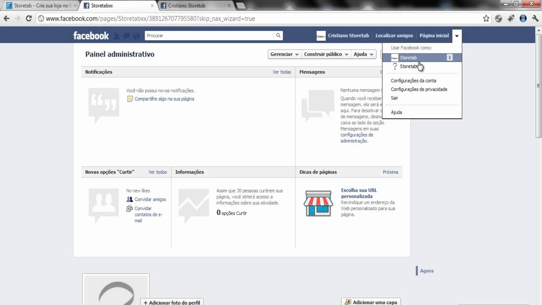
Task: Select second Storetab entry with question mark
Action: [x=422, y=67]
